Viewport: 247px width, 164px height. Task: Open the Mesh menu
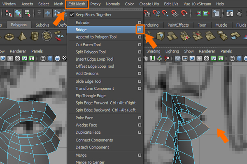tap(58, 4)
